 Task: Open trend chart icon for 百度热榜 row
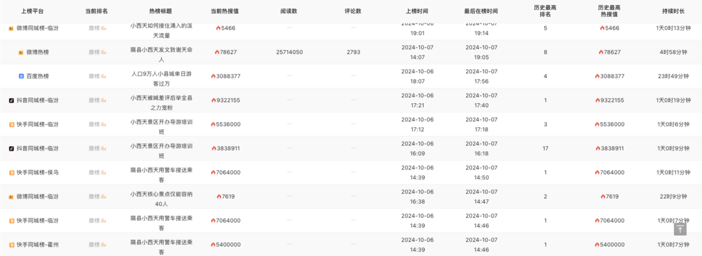[x=104, y=77]
